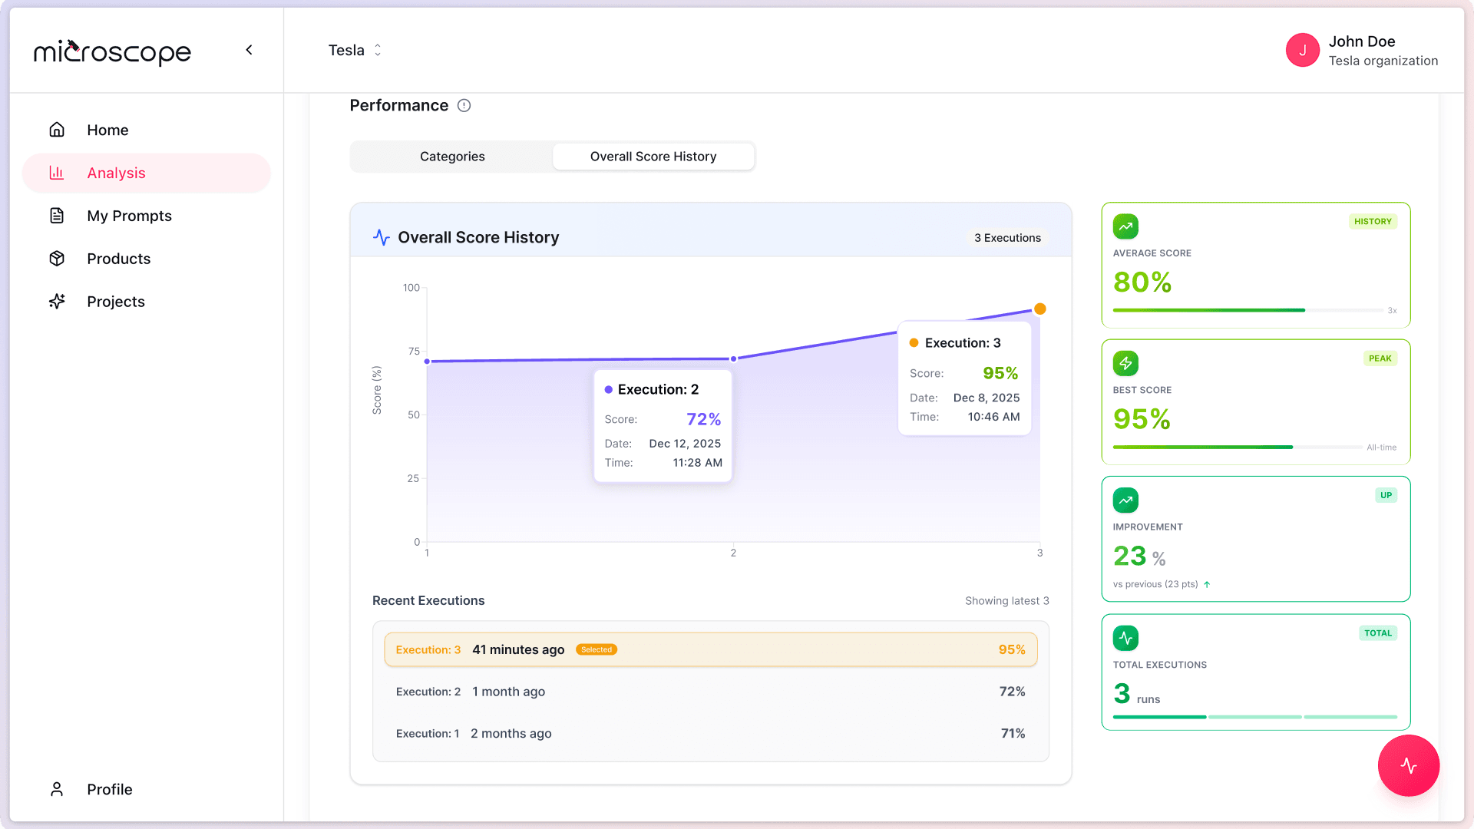
Task: Click the Products box icon
Action: (x=57, y=259)
